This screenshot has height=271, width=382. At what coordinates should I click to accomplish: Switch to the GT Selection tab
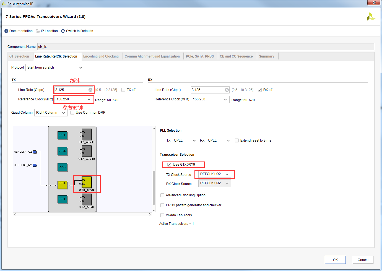(x=19, y=56)
